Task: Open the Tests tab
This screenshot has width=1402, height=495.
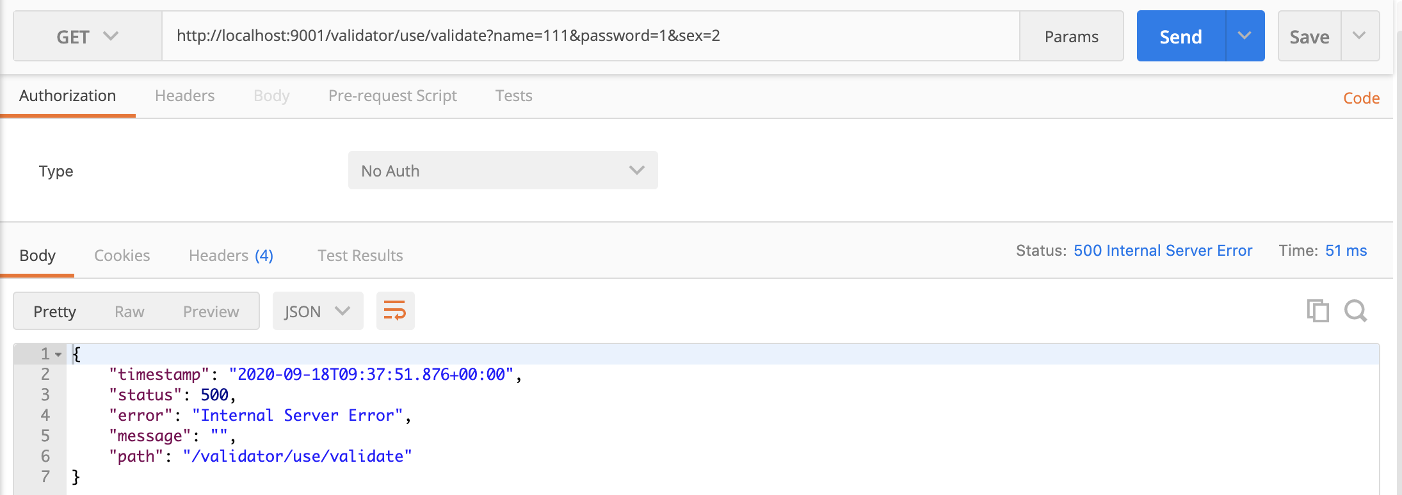Action: click(x=513, y=96)
